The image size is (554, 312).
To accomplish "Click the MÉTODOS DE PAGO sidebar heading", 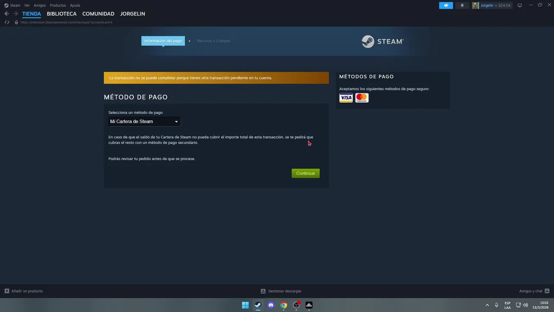I will point(367,77).
